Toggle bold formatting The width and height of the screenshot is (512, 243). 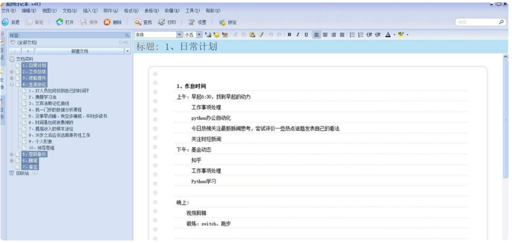click(289, 35)
